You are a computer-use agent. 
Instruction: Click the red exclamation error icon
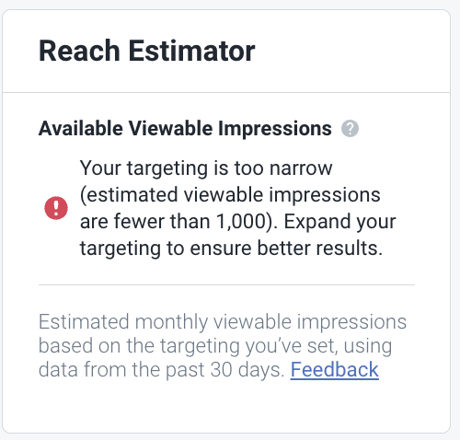pyautogui.click(x=56, y=208)
